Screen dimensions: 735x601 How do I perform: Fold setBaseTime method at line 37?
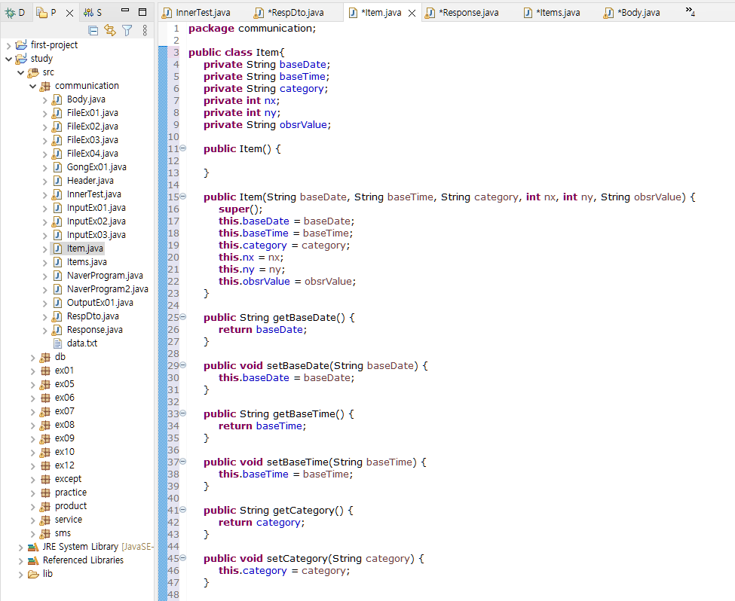coord(183,462)
